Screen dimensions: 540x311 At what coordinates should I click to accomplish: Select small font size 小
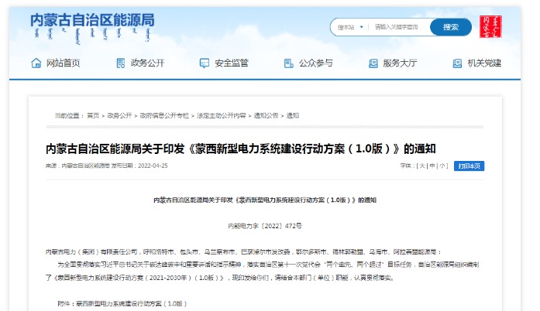[442, 166]
